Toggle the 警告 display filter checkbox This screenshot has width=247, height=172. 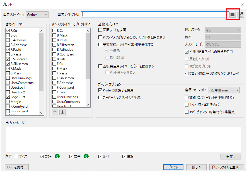[x=71, y=157]
